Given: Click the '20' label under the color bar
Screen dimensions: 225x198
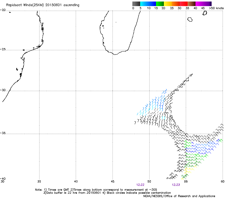Looking at the screenshot, I should click(x=163, y=8).
